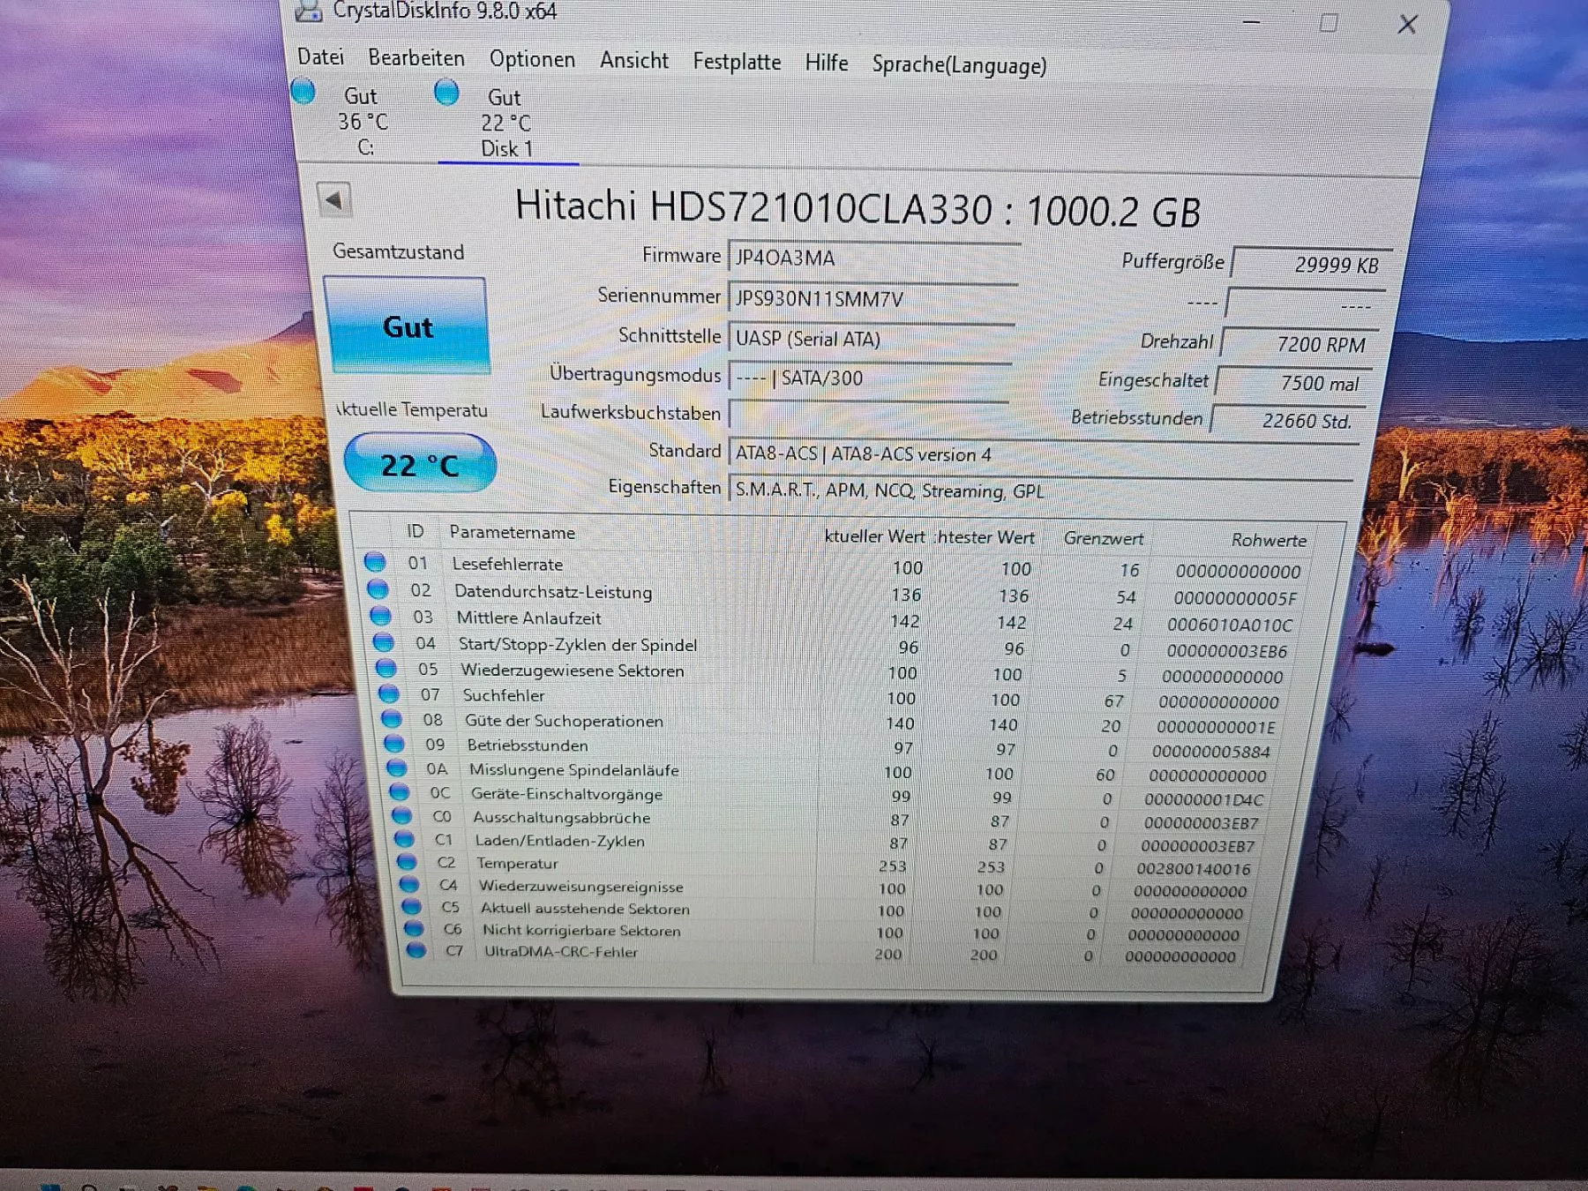The image size is (1588, 1191).
Task: Click status icon for C2 Temperatur row
Action: pyautogui.click(x=407, y=862)
